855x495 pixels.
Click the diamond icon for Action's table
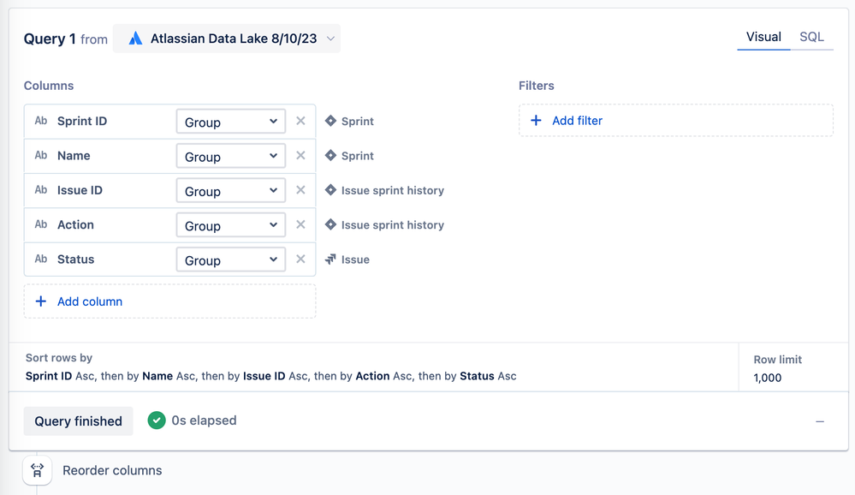[330, 224]
